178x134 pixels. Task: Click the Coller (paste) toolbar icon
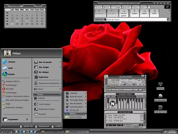(154, 12)
